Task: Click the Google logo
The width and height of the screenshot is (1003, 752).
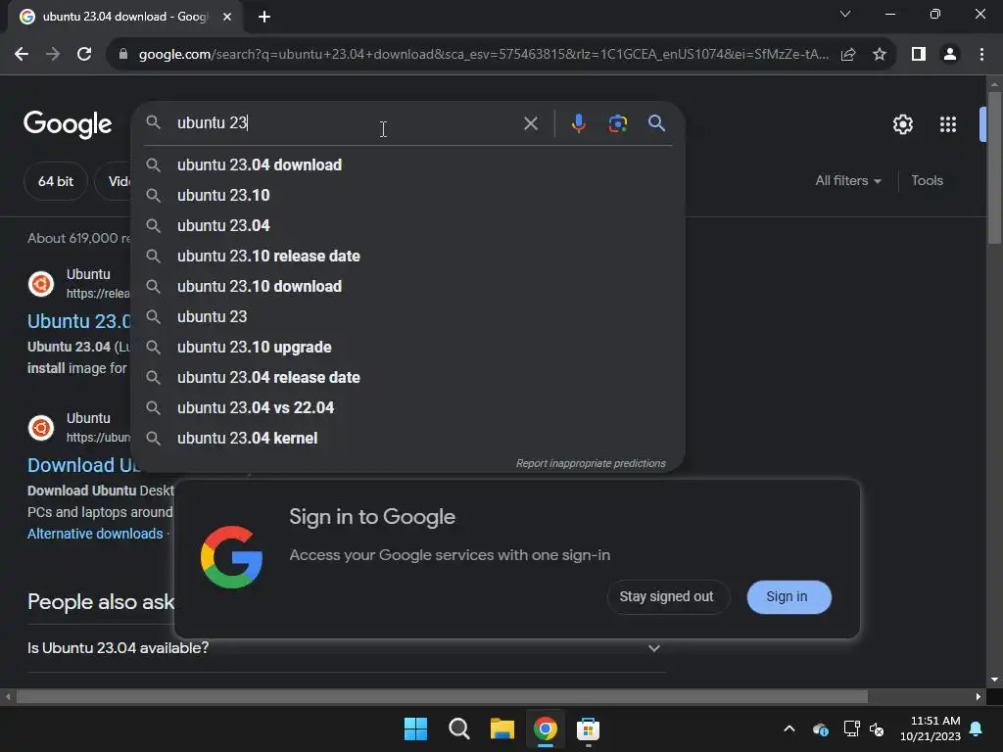Action: (x=68, y=124)
